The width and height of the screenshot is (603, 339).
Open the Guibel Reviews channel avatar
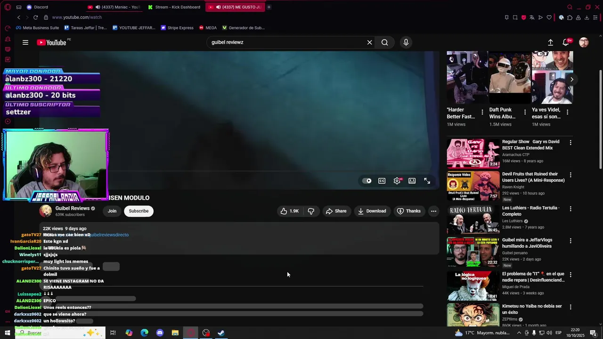tap(46, 211)
